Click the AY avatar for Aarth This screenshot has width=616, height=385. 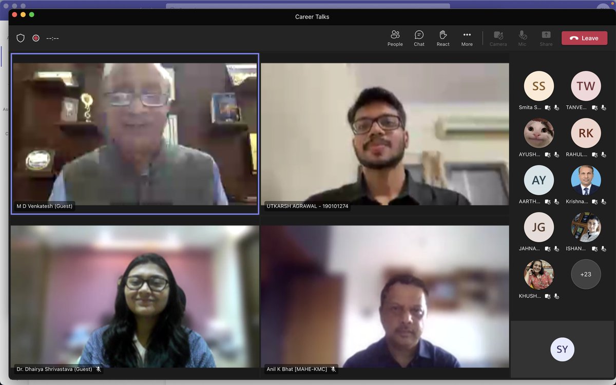tap(538, 180)
